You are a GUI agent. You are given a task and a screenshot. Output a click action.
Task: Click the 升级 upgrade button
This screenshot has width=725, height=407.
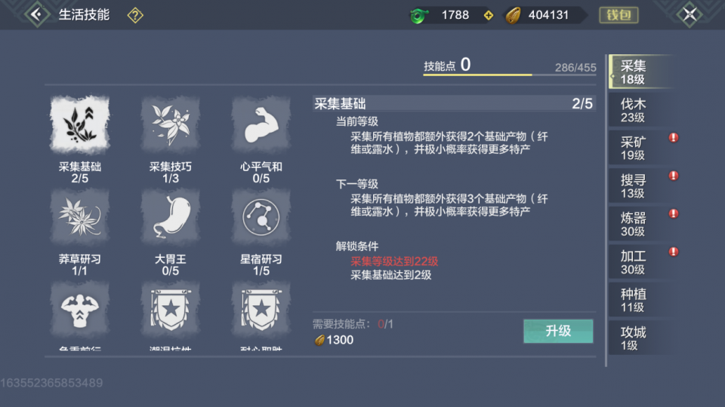(558, 331)
